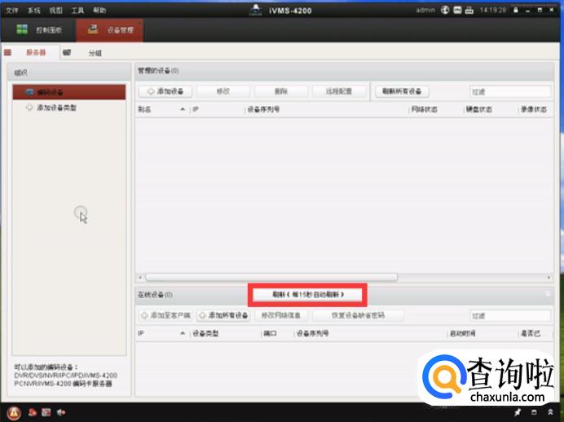Image resolution: width=564 pixels, height=422 pixels.
Task: Click the red server list icon
Action: (x=7, y=52)
